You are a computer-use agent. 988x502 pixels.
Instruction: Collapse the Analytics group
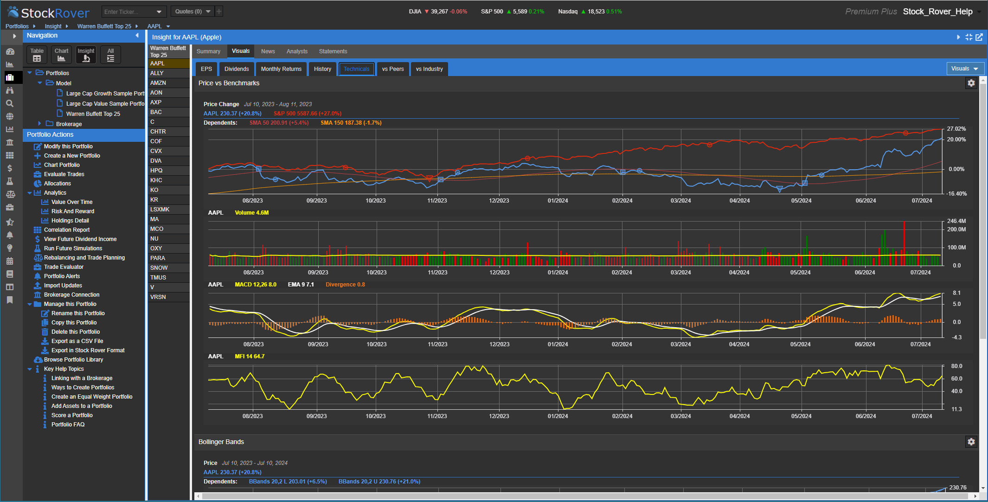click(30, 193)
